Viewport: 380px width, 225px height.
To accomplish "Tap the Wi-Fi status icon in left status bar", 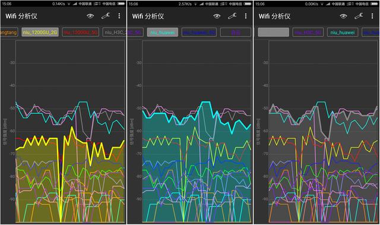I will (69, 4).
